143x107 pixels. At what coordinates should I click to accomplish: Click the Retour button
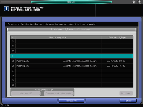(128, 101)
